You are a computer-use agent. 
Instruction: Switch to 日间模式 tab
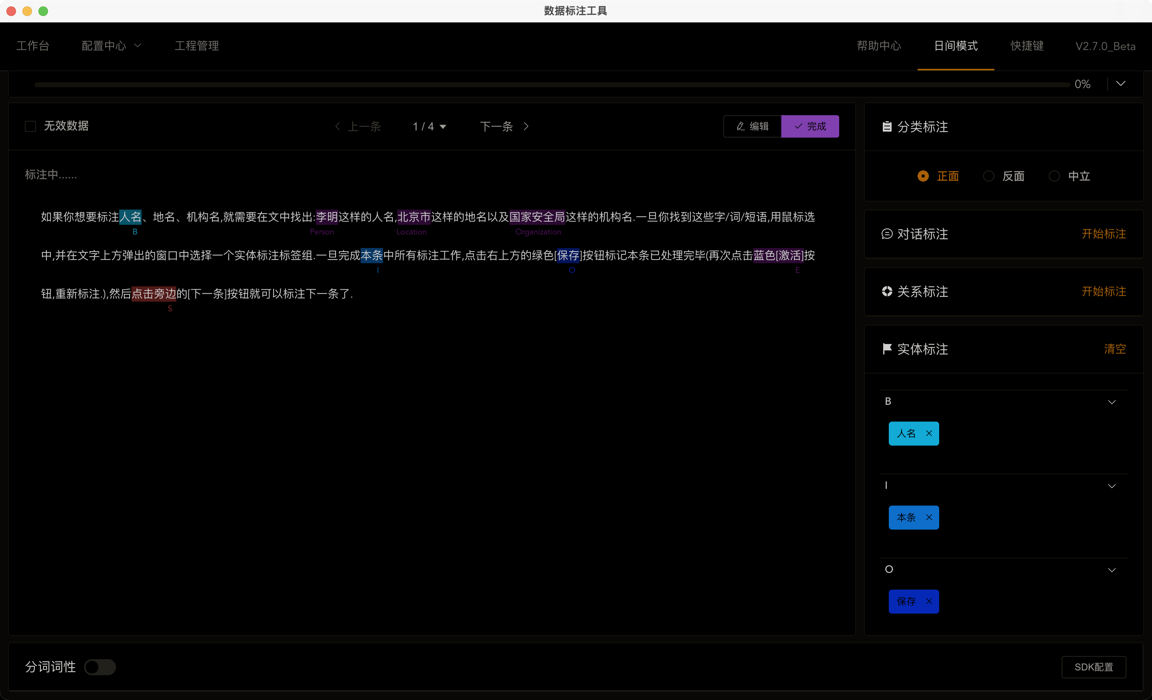955,46
